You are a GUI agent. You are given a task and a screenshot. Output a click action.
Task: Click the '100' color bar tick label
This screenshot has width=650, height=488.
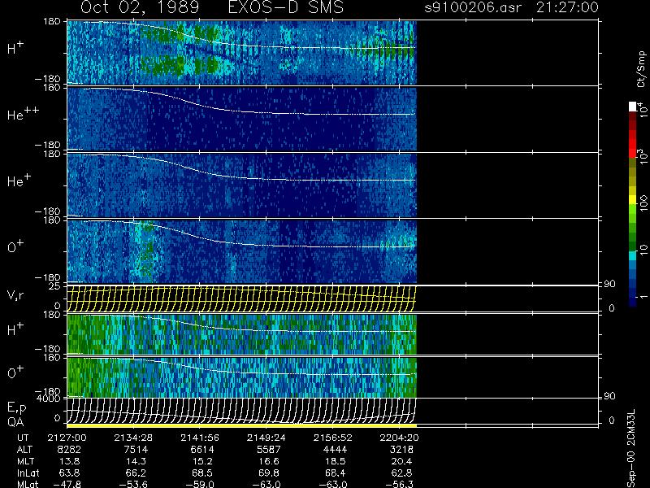pos(643,204)
